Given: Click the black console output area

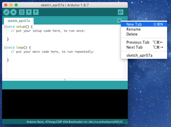Looking at the screenshot, I should point(65,104).
